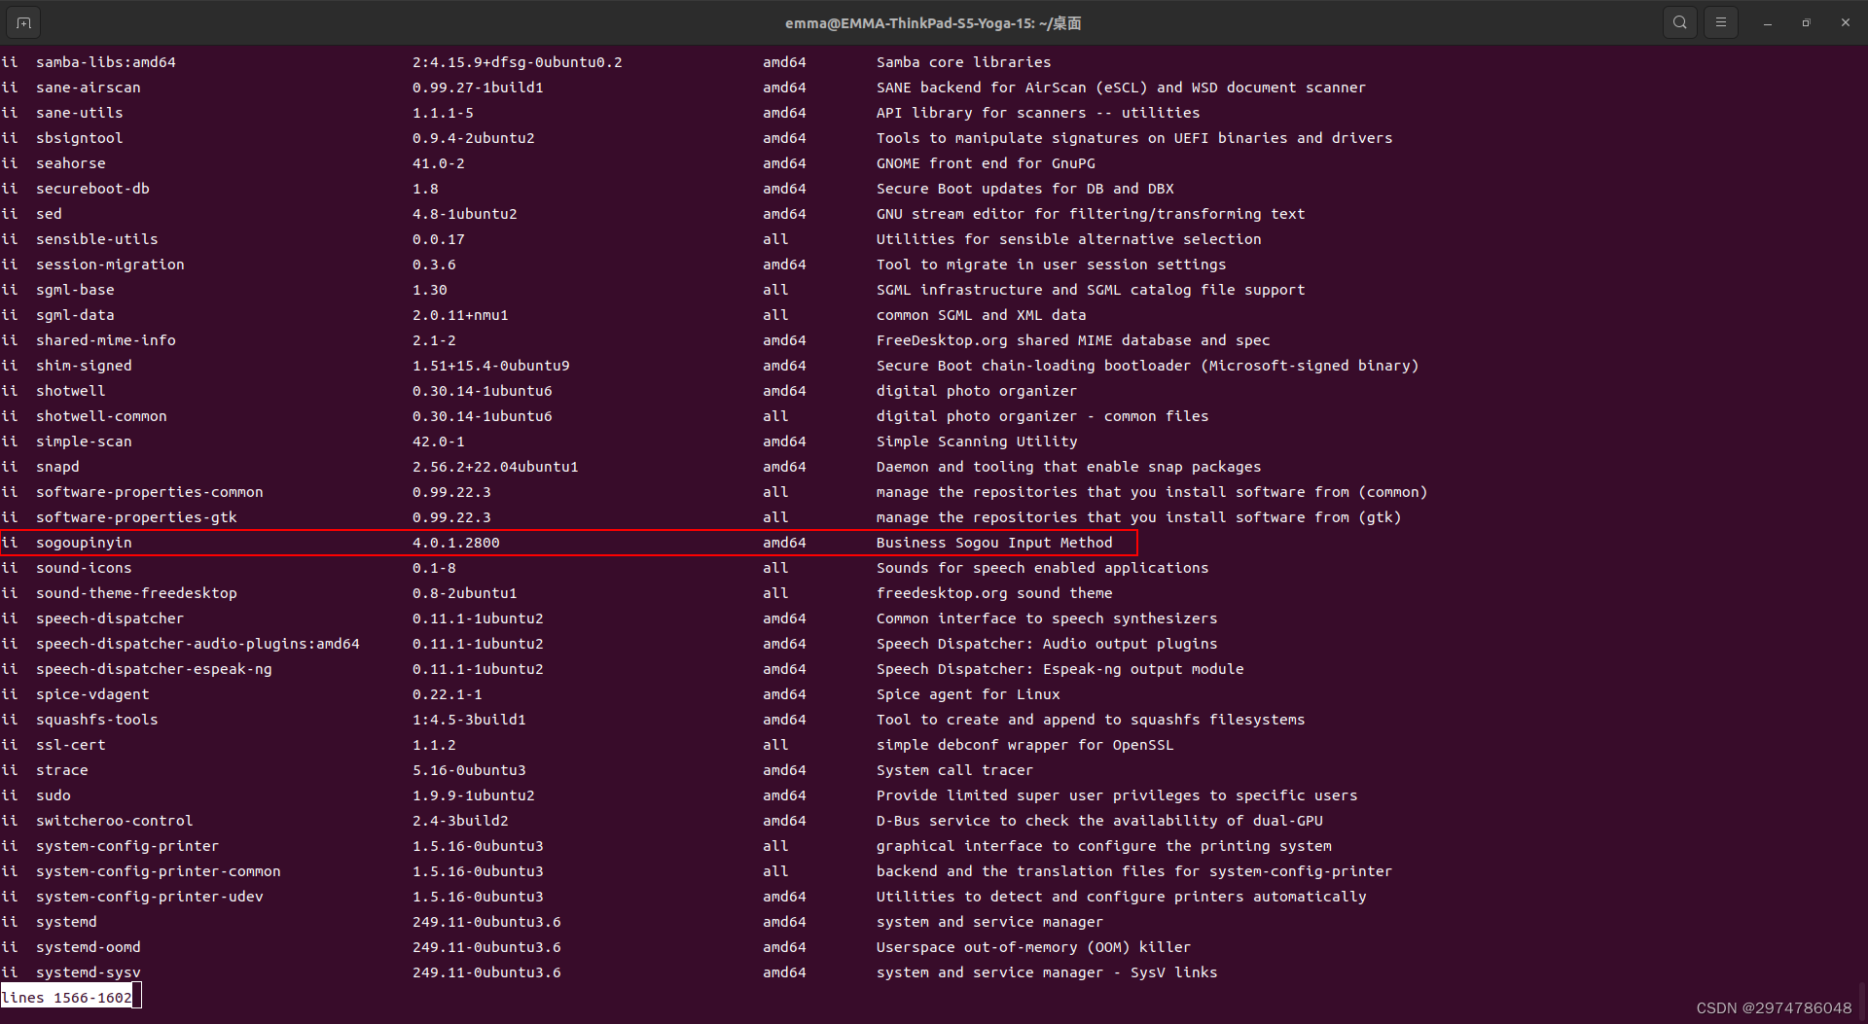The image size is (1868, 1024).
Task: Select speech-dispatcher-audio-plugins:amd64 package name
Action: (198, 644)
